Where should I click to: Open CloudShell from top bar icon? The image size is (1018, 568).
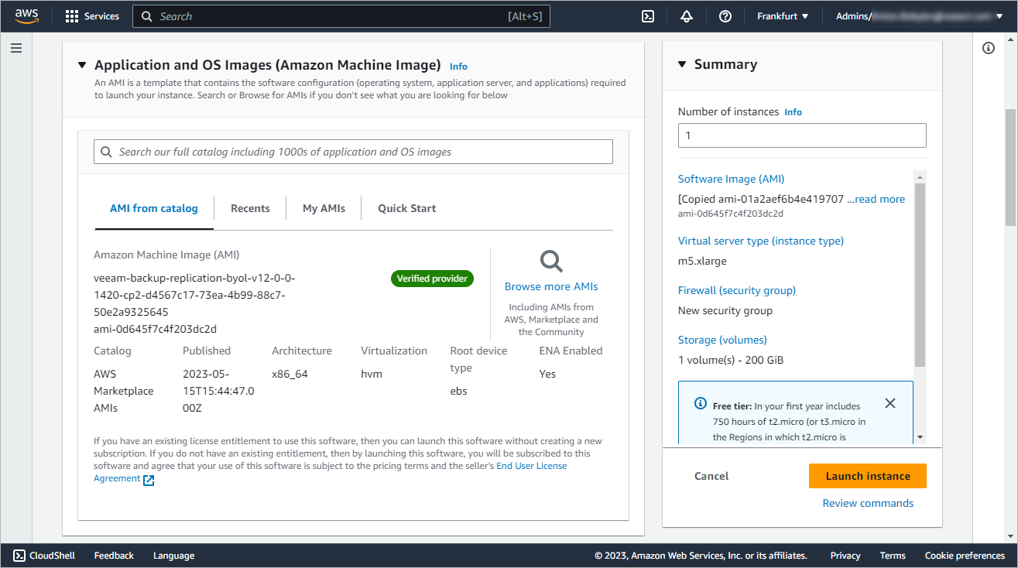(x=649, y=16)
